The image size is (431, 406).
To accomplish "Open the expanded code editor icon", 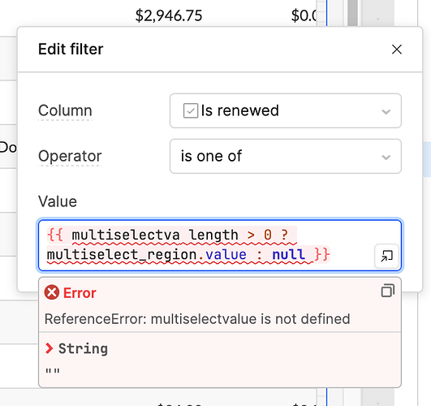I will pyautogui.click(x=386, y=256).
